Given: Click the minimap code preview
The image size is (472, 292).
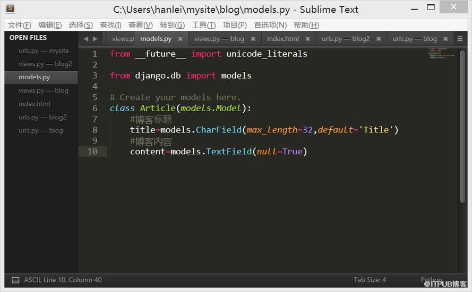Looking at the screenshot, I should pyautogui.click(x=442, y=53).
